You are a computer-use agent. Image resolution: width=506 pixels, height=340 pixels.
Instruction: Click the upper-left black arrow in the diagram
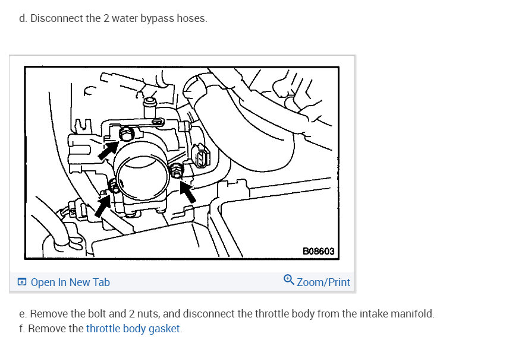click(x=108, y=150)
